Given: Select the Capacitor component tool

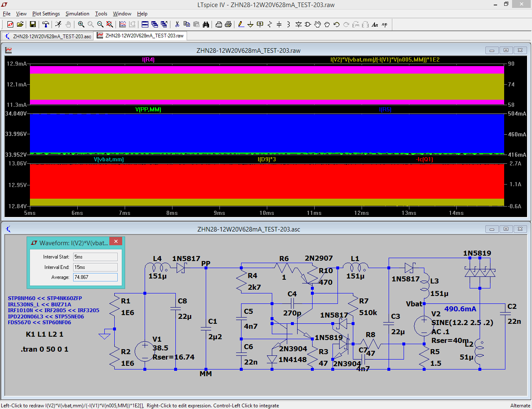Looking at the screenshot, I should click(x=279, y=25).
